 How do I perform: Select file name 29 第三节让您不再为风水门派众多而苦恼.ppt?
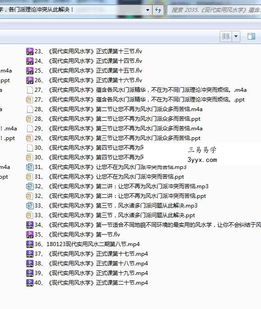tap(117, 138)
